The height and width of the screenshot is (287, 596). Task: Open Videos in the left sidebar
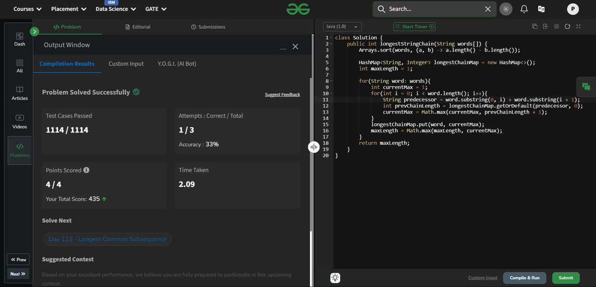(x=19, y=121)
